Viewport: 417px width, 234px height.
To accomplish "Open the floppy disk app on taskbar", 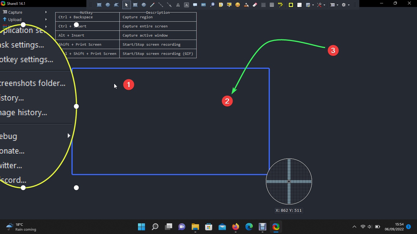I will pyautogui.click(x=263, y=227).
